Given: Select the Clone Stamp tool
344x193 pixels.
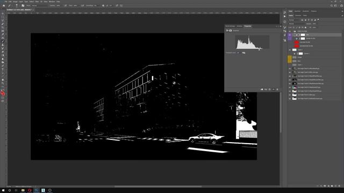Looking at the screenshot, I should 3,45.
